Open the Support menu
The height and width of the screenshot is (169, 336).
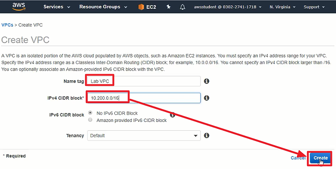pos(314,7)
